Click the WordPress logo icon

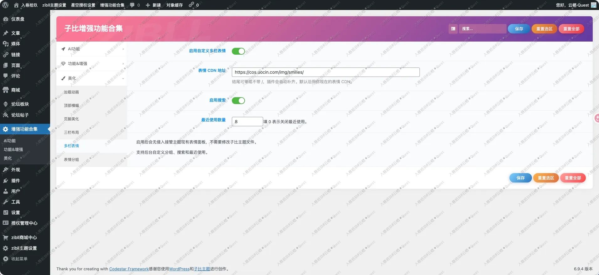coord(5,5)
